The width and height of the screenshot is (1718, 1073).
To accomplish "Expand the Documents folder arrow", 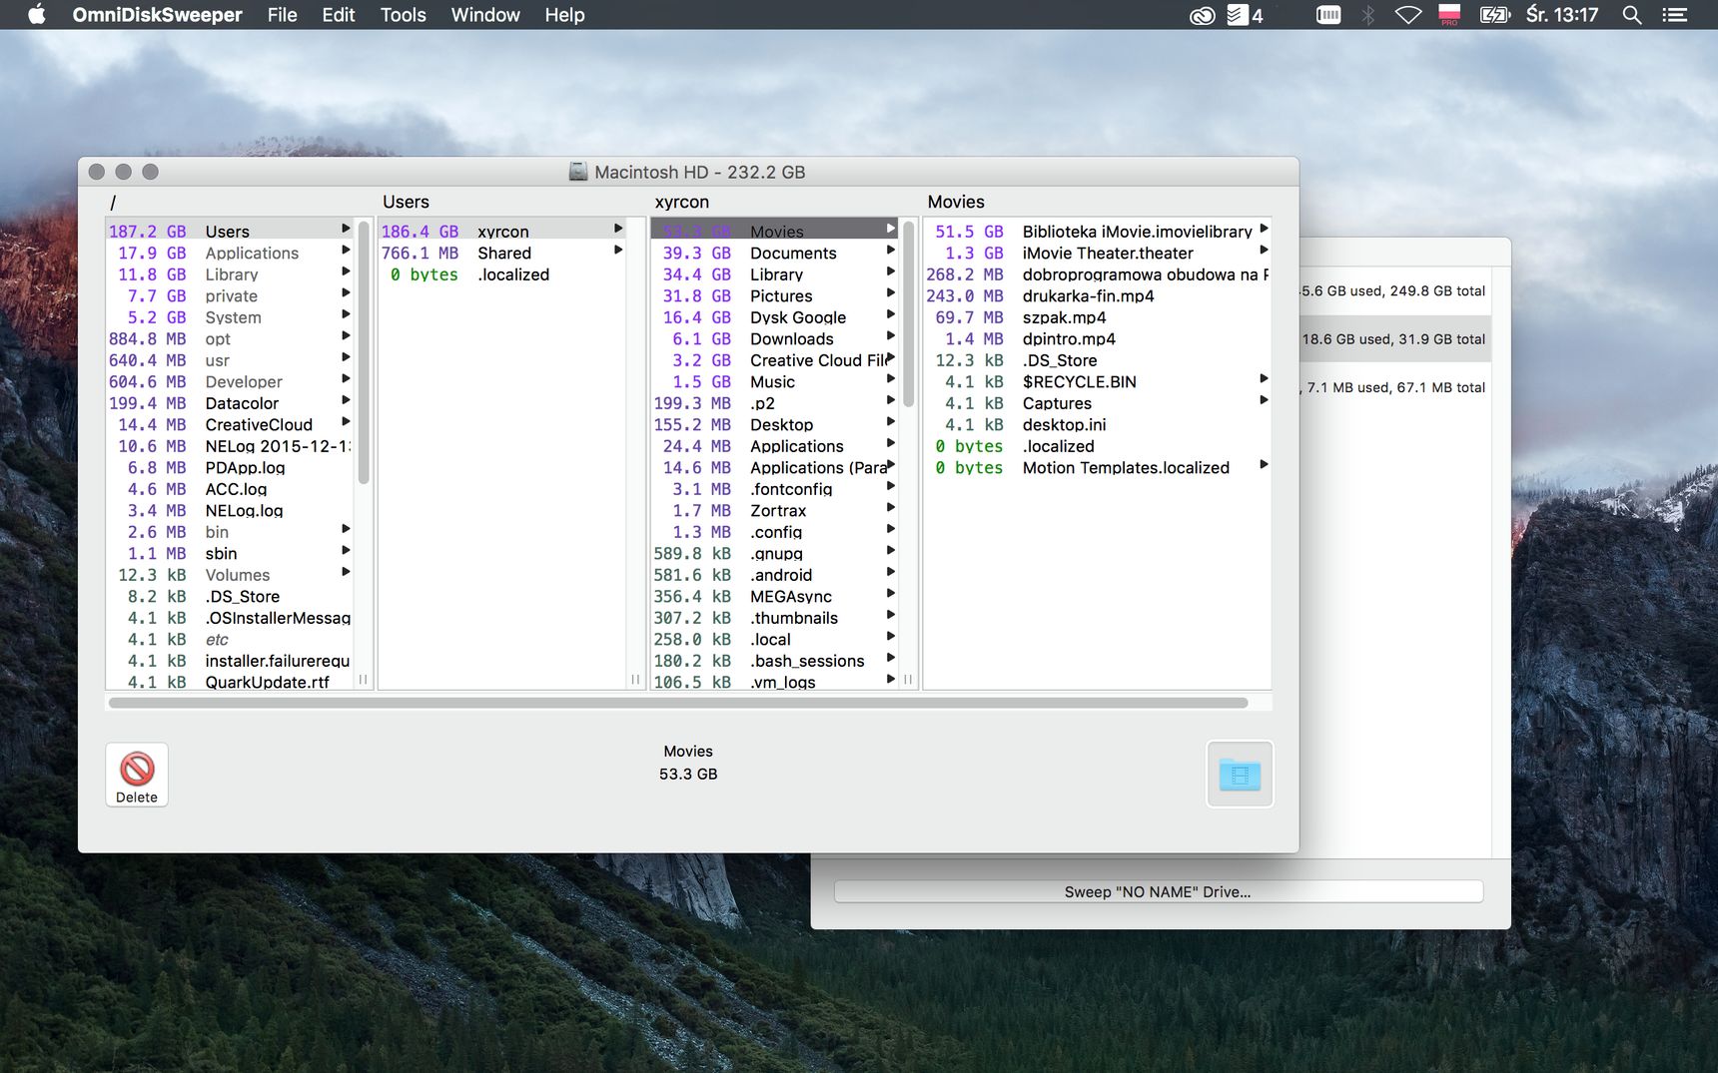I will pos(890,251).
